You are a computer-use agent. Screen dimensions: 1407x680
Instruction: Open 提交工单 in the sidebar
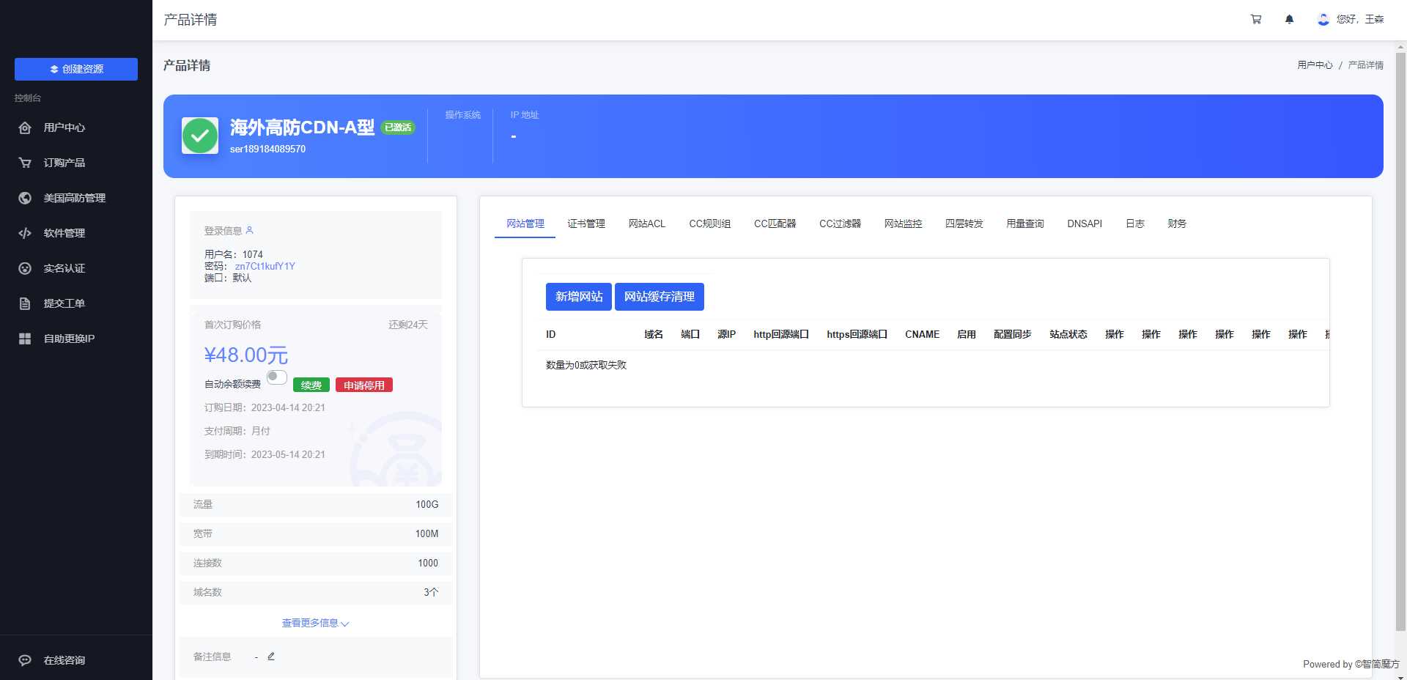tap(64, 303)
